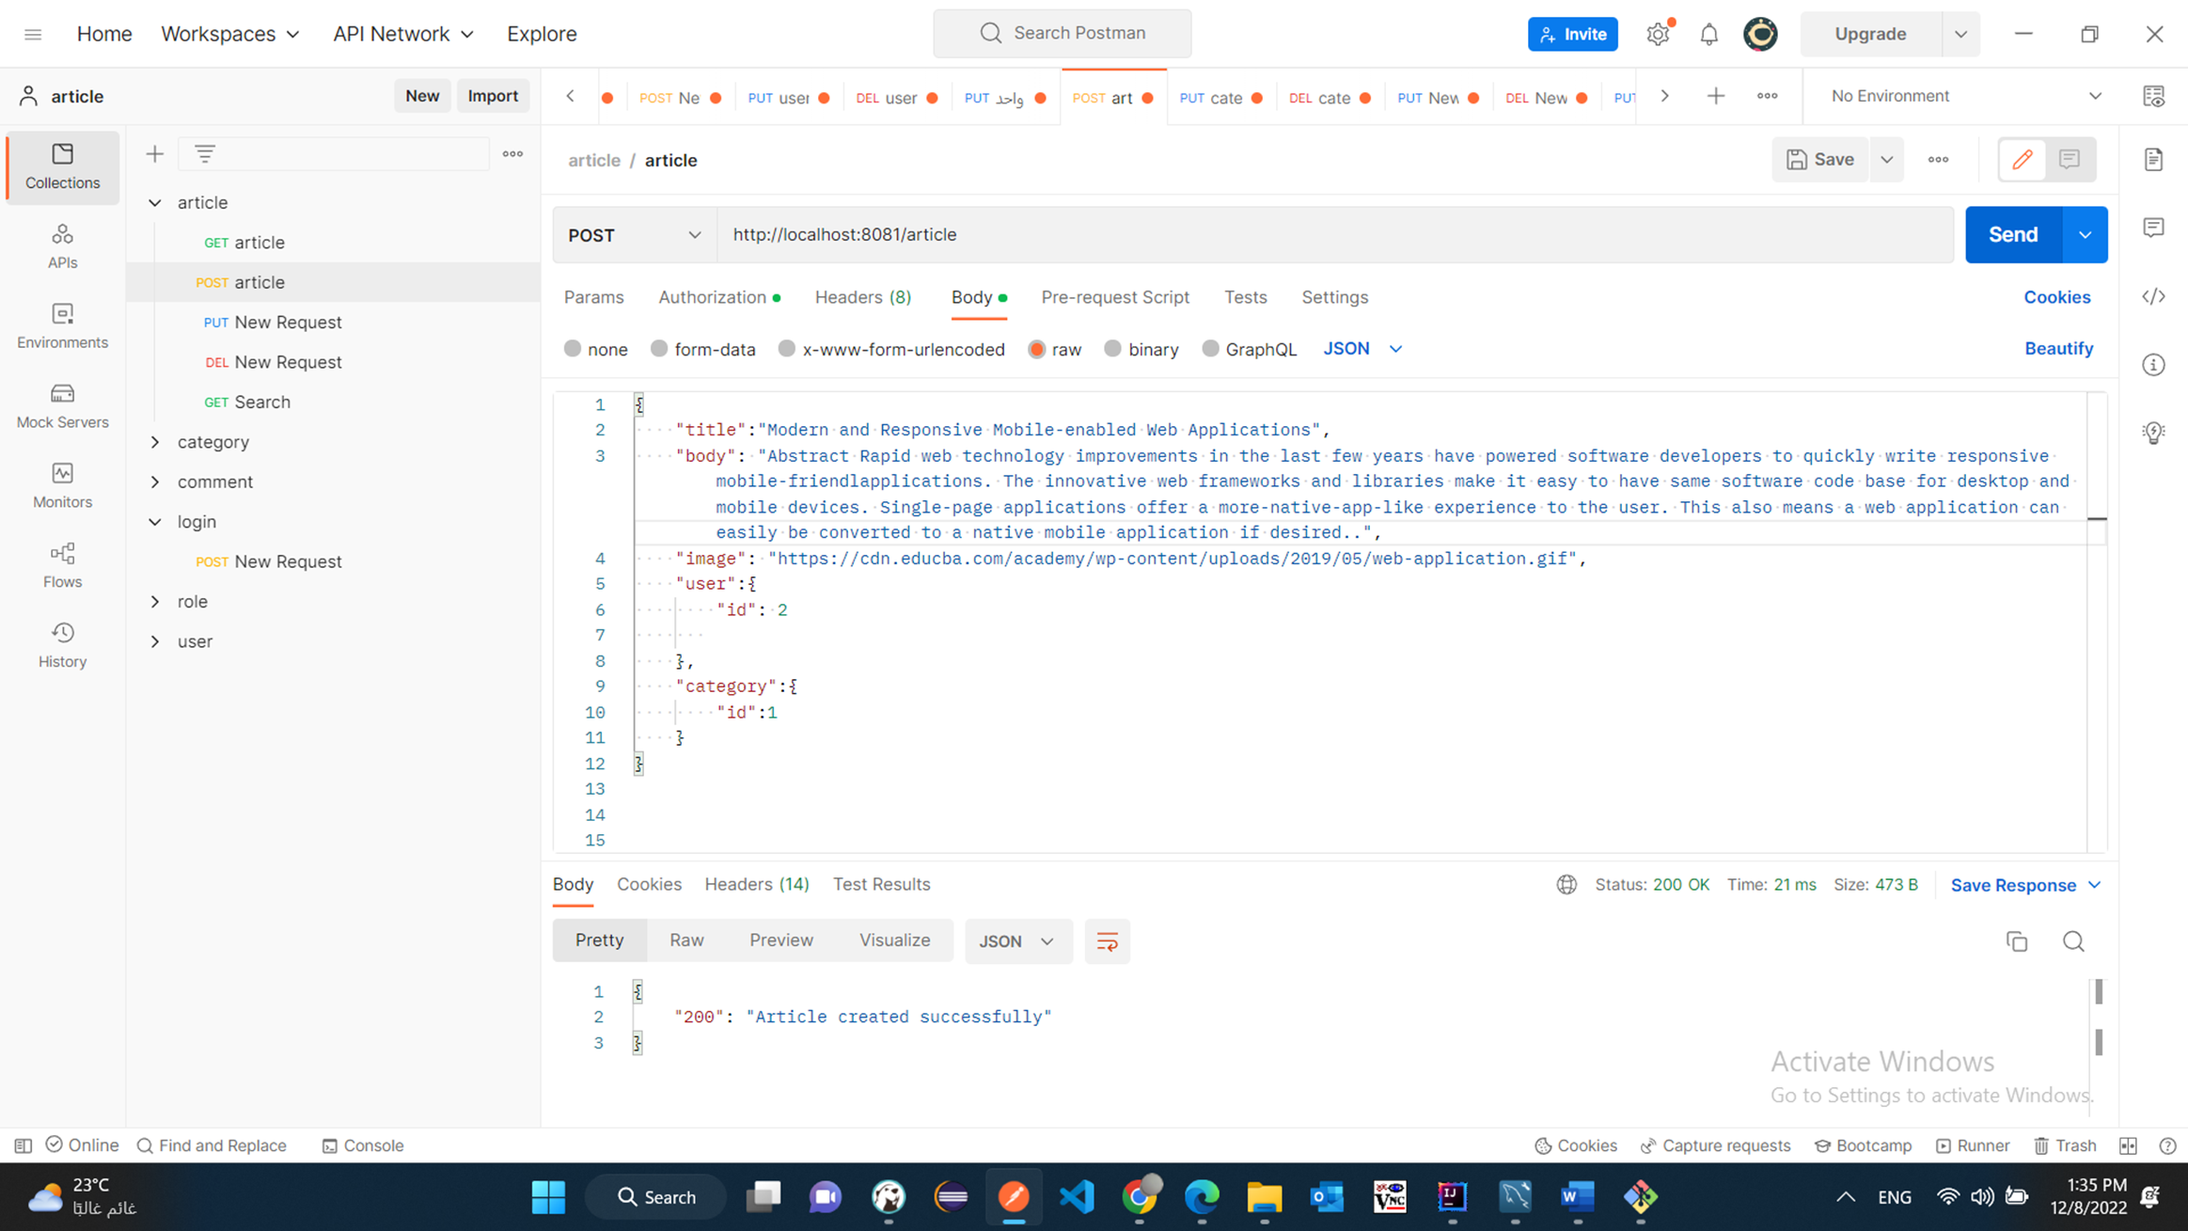2188x1231 pixels.
Task: Open the Pre-request Script tab
Action: pyautogui.click(x=1114, y=297)
